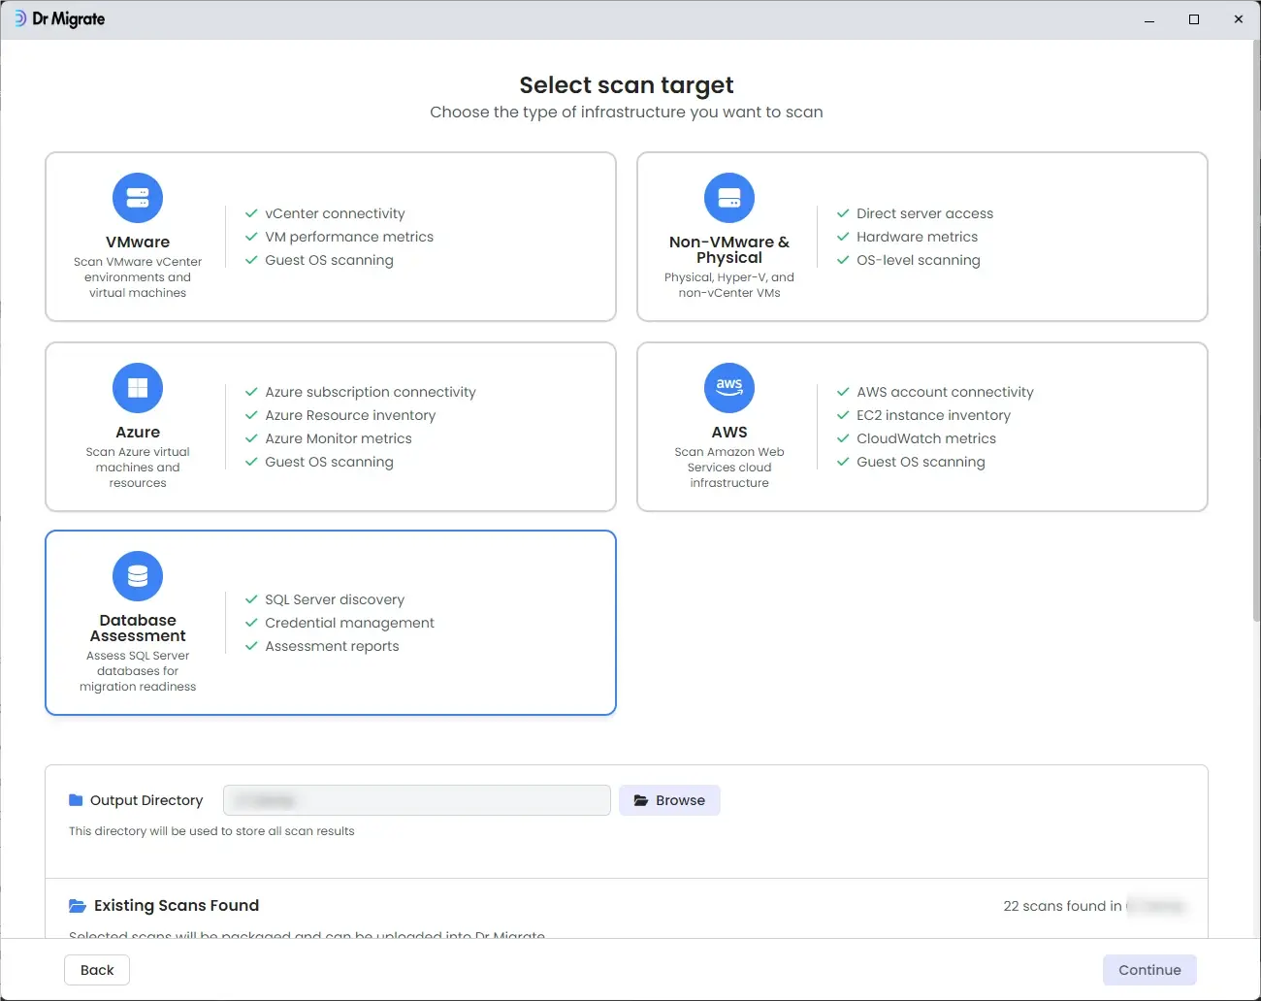Click the '22 scans found in' text
The width and height of the screenshot is (1261, 1001).
pos(1062,906)
